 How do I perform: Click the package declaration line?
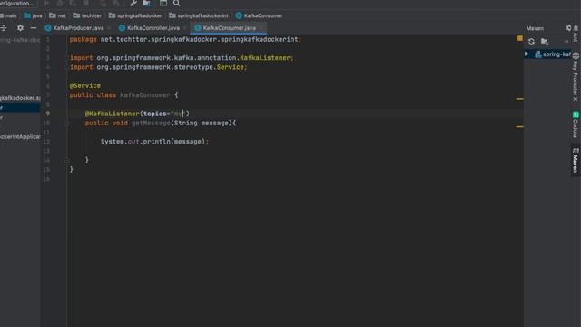(x=185, y=39)
